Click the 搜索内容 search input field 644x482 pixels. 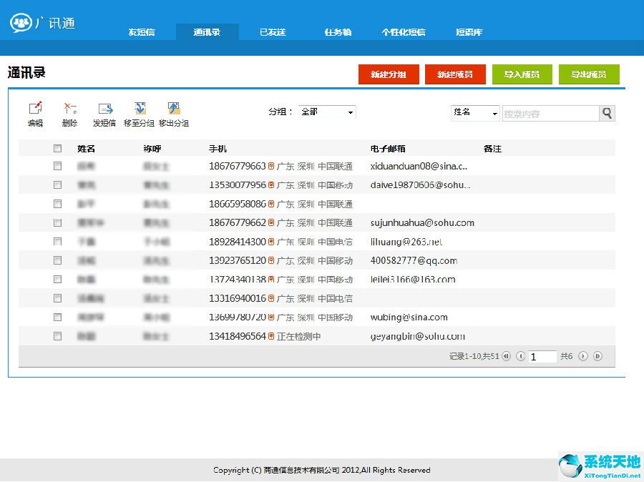[550, 114]
